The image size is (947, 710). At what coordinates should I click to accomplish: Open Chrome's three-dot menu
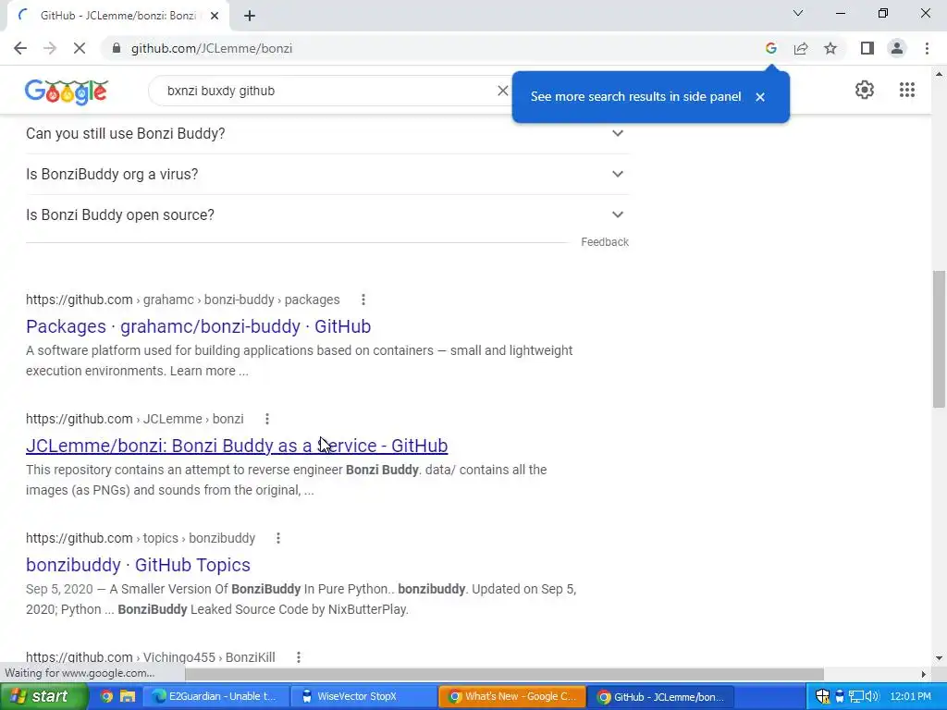coord(927,48)
